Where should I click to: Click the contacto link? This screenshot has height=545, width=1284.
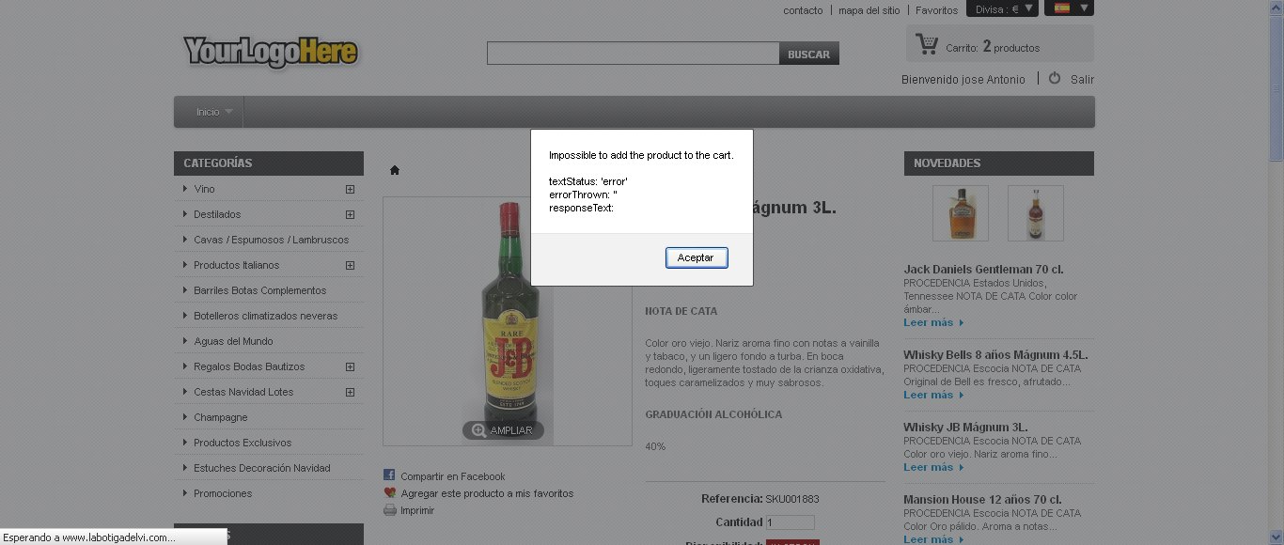pyautogui.click(x=803, y=10)
